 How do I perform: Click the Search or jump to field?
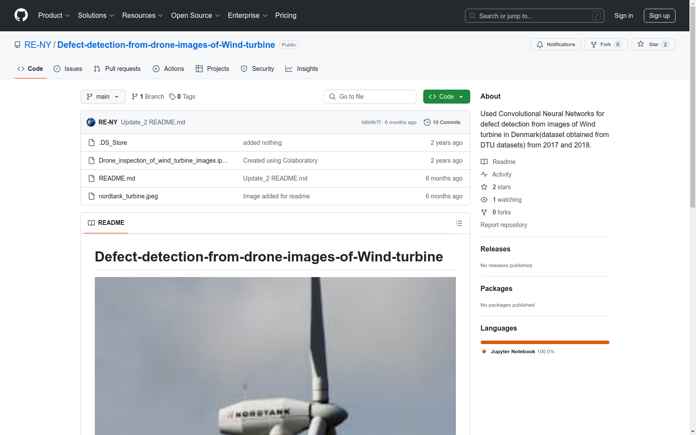coord(535,16)
